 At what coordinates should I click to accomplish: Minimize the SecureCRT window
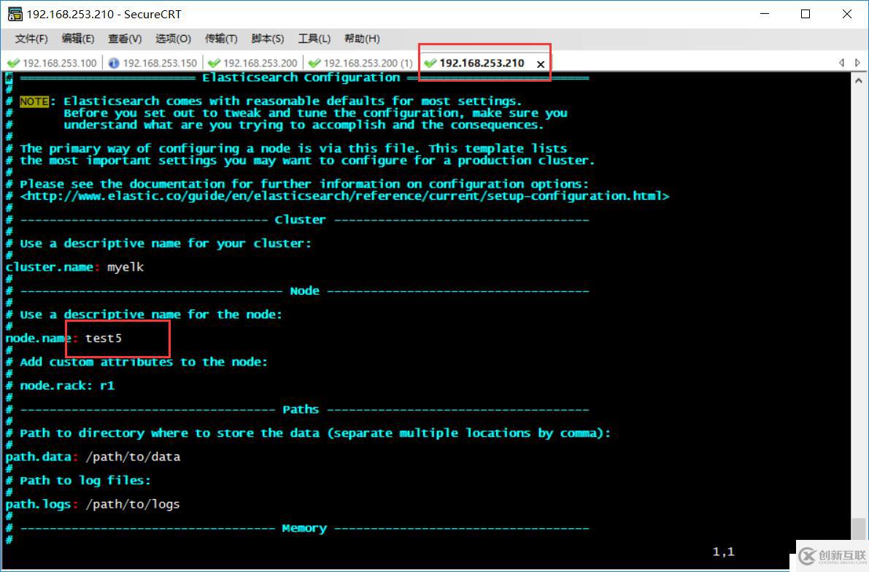[765, 15]
